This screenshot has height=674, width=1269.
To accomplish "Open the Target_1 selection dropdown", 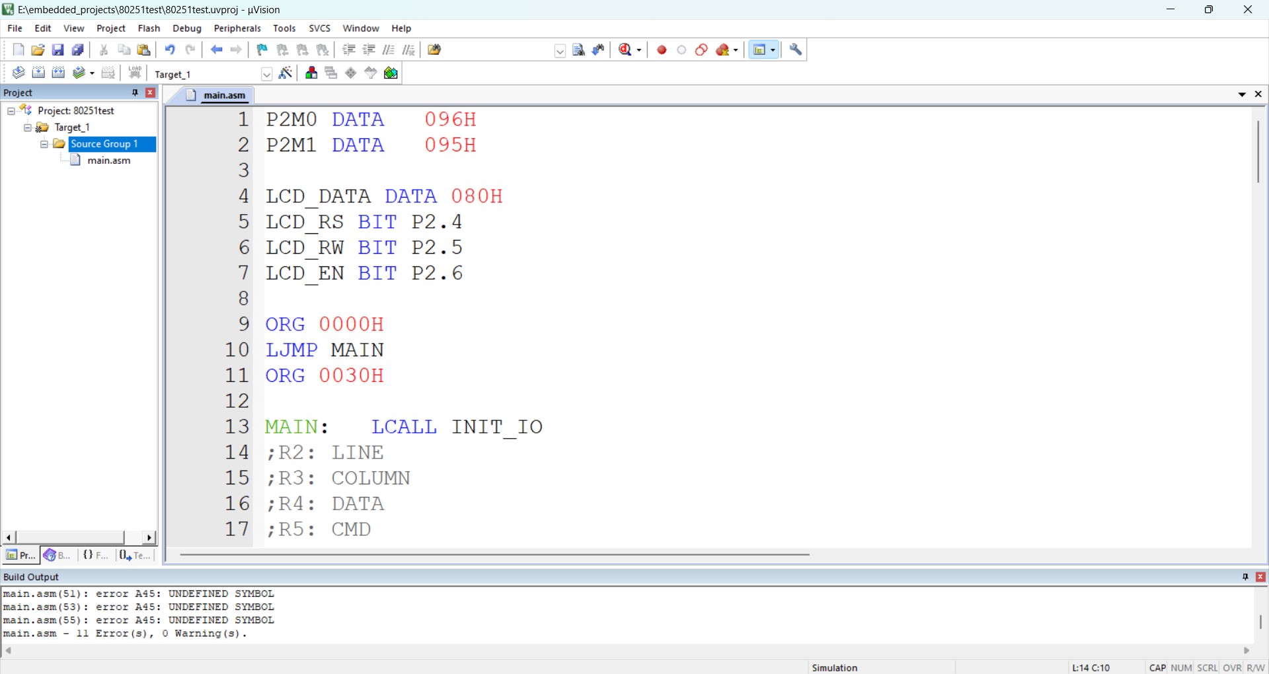I will tap(266, 74).
